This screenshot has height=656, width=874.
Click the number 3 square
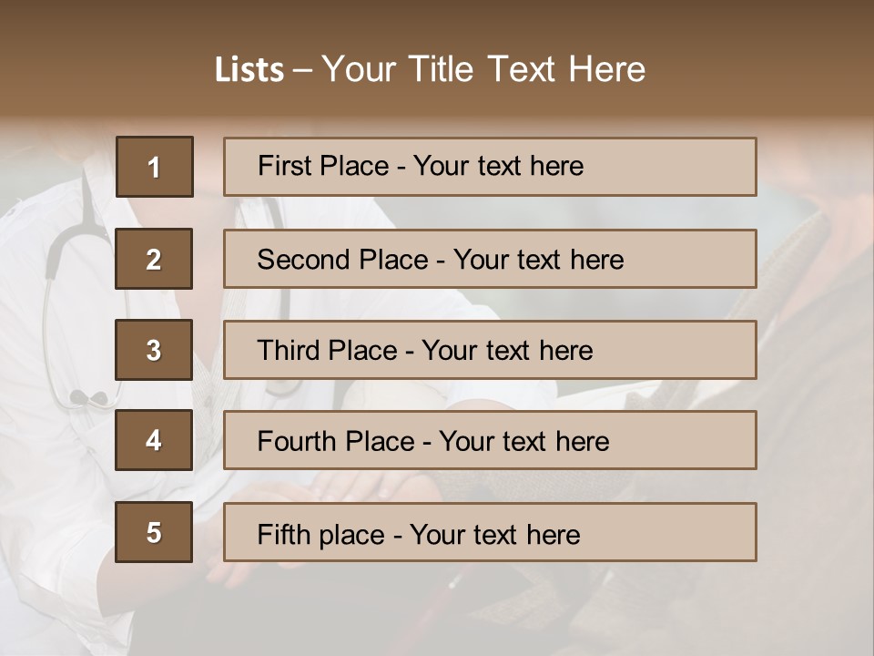pyautogui.click(x=154, y=350)
